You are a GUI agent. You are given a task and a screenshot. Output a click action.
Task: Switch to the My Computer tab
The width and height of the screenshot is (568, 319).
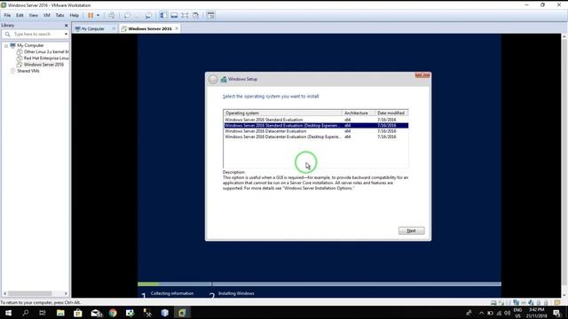pos(92,28)
